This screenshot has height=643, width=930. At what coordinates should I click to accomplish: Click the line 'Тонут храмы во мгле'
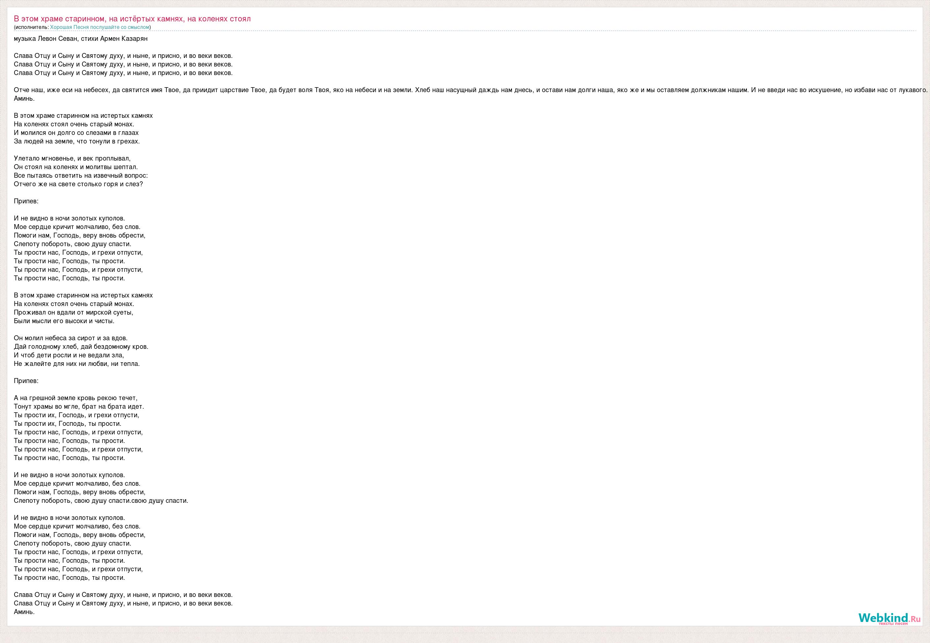point(79,406)
